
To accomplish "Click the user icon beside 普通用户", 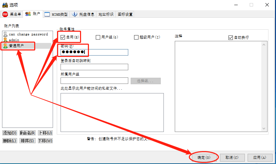I will (x=5, y=46).
